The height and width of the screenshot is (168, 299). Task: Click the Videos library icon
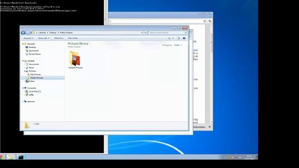27,81
